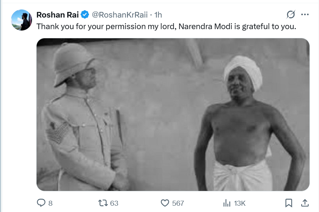Open the view analytics bar chart icon

coord(227,203)
